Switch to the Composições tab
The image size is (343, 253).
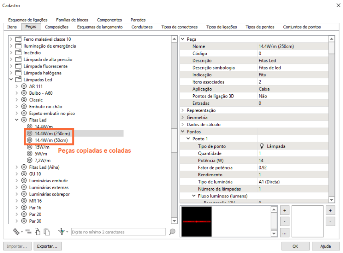point(56,27)
